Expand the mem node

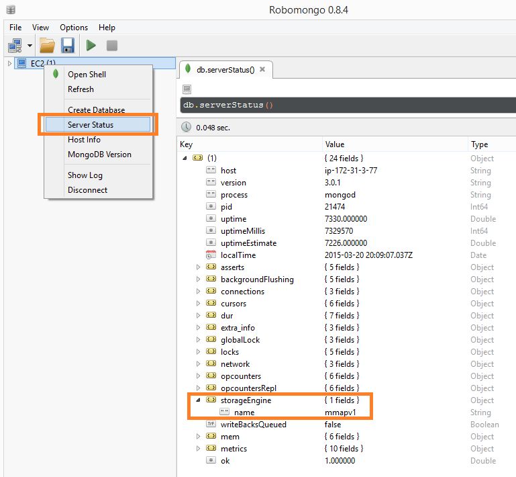pyautogui.click(x=198, y=437)
